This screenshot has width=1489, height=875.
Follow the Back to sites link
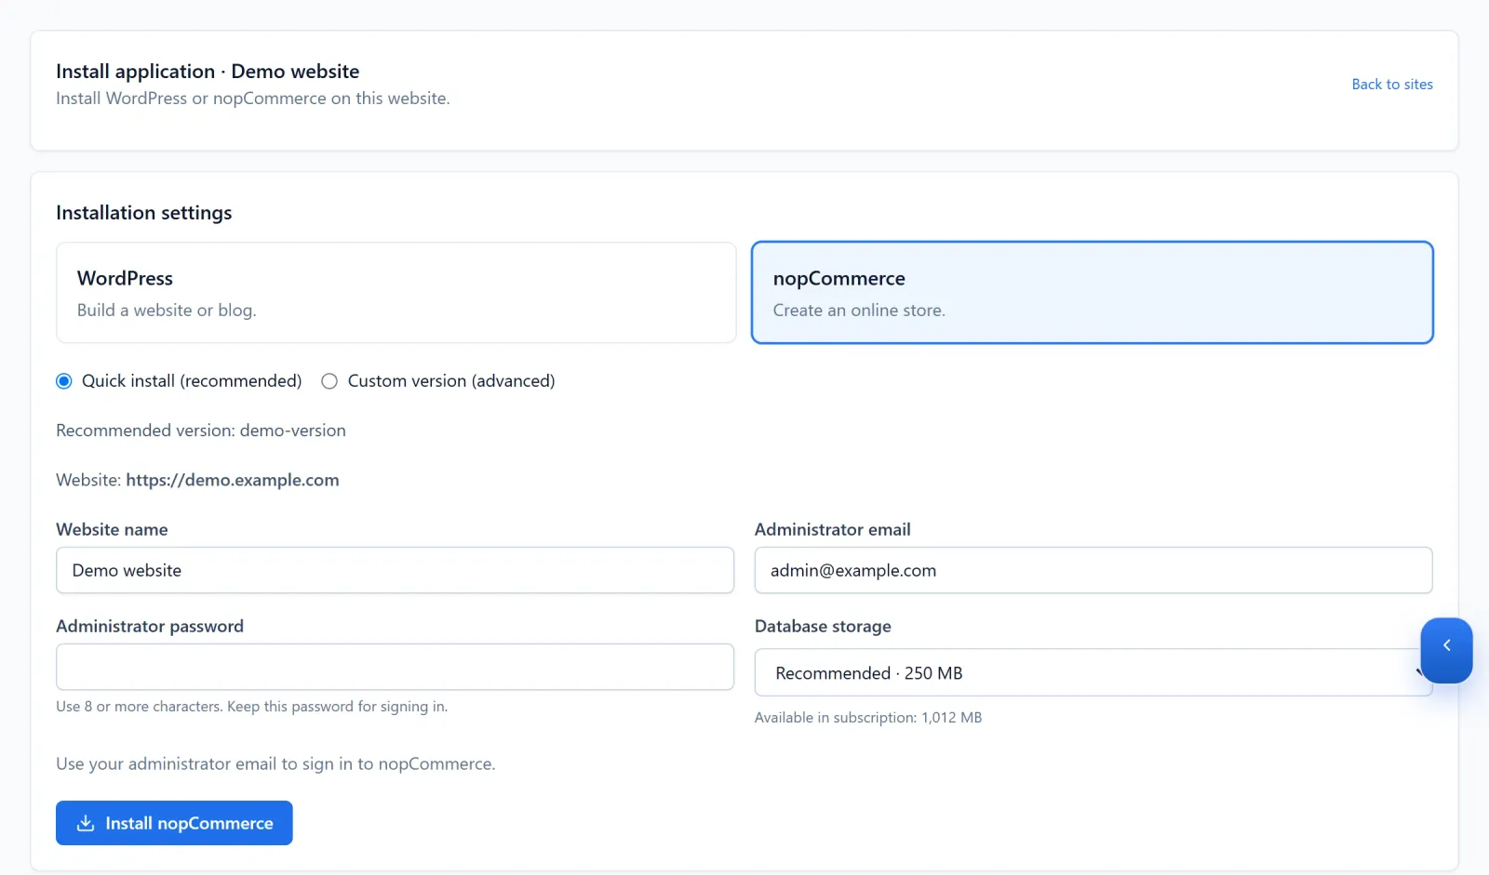[x=1392, y=85]
